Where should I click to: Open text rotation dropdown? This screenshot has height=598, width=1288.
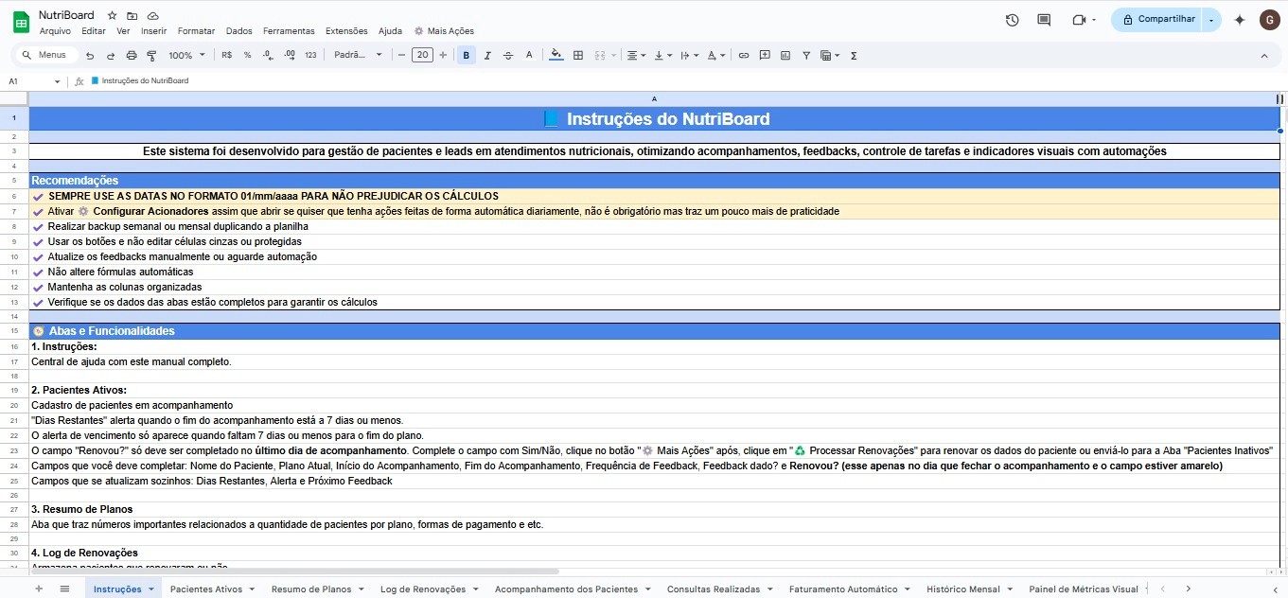click(715, 56)
